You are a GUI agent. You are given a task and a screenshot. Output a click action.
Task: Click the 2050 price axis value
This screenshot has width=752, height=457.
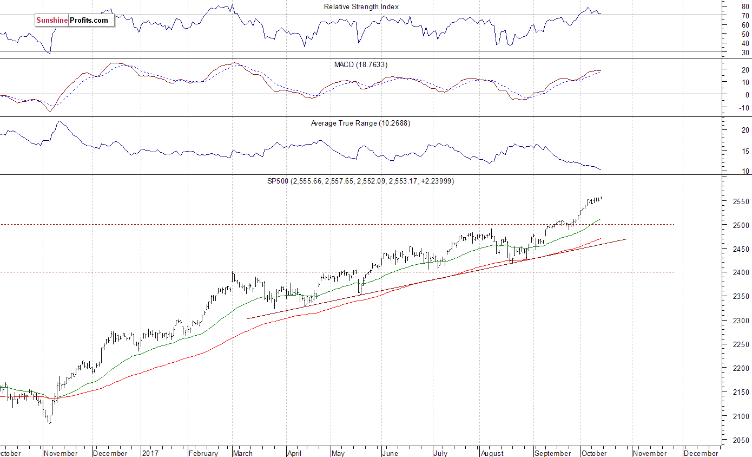(741, 440)
